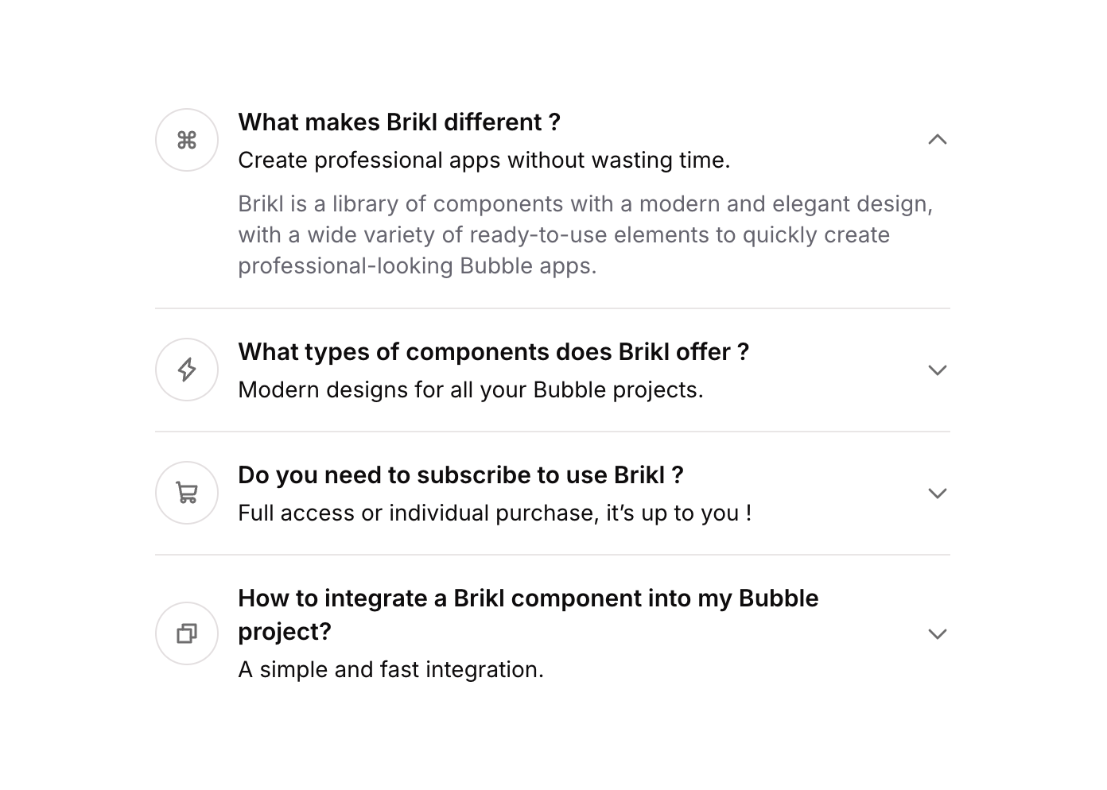
Task: Click the overlapping squares copy icon
Action: point(187,633)
